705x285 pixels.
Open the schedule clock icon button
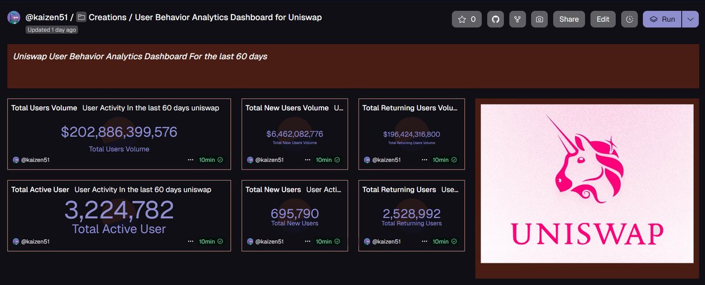click(629, 19)
